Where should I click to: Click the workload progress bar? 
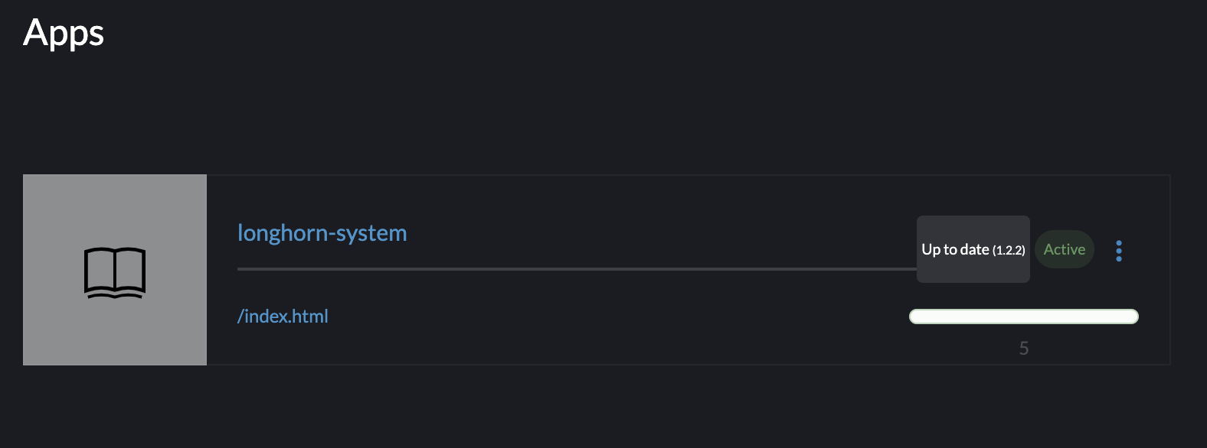1024,317
